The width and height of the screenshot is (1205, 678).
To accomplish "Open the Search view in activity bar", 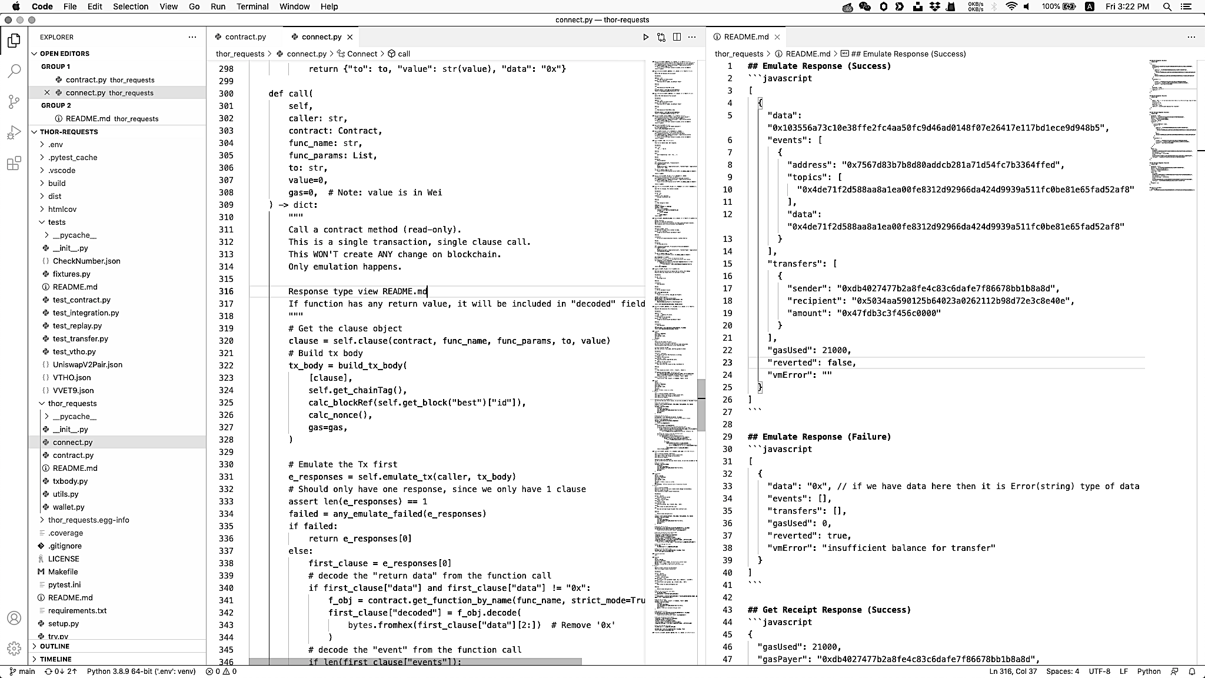I will coord(14,71).
